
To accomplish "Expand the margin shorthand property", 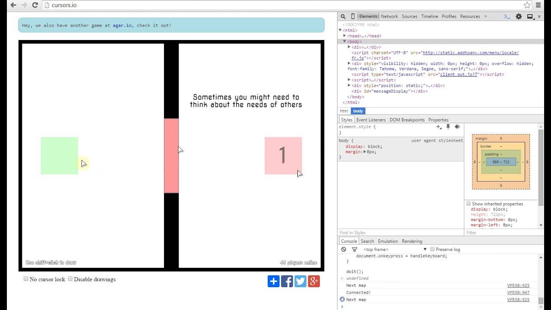I will coord(365,152).
